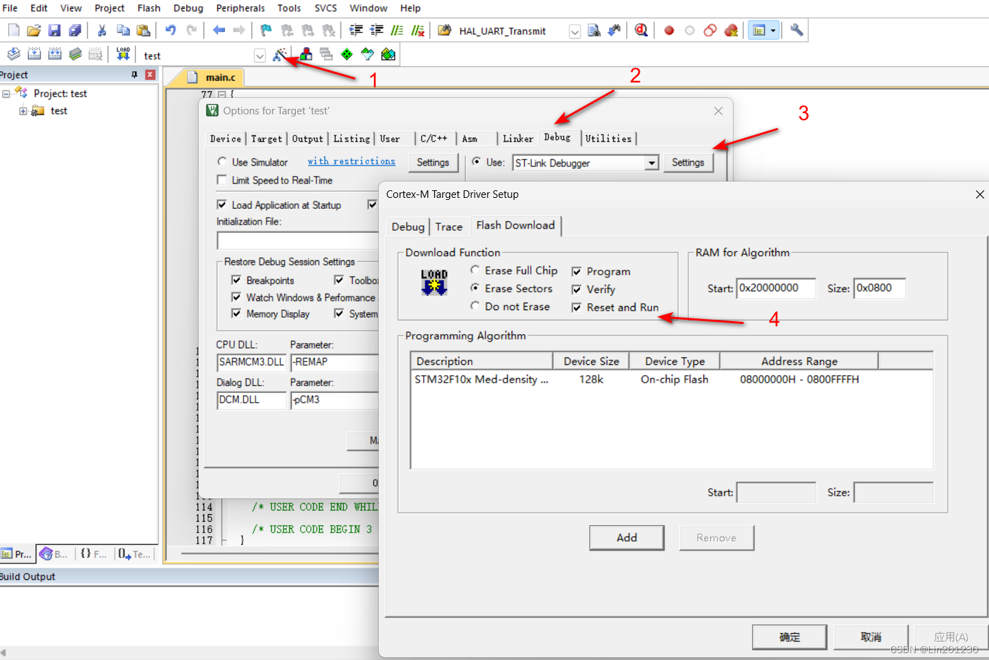Uncheck Watch Windows & Performance checkbox
989x660 pixels.
[x=236, y=297]
